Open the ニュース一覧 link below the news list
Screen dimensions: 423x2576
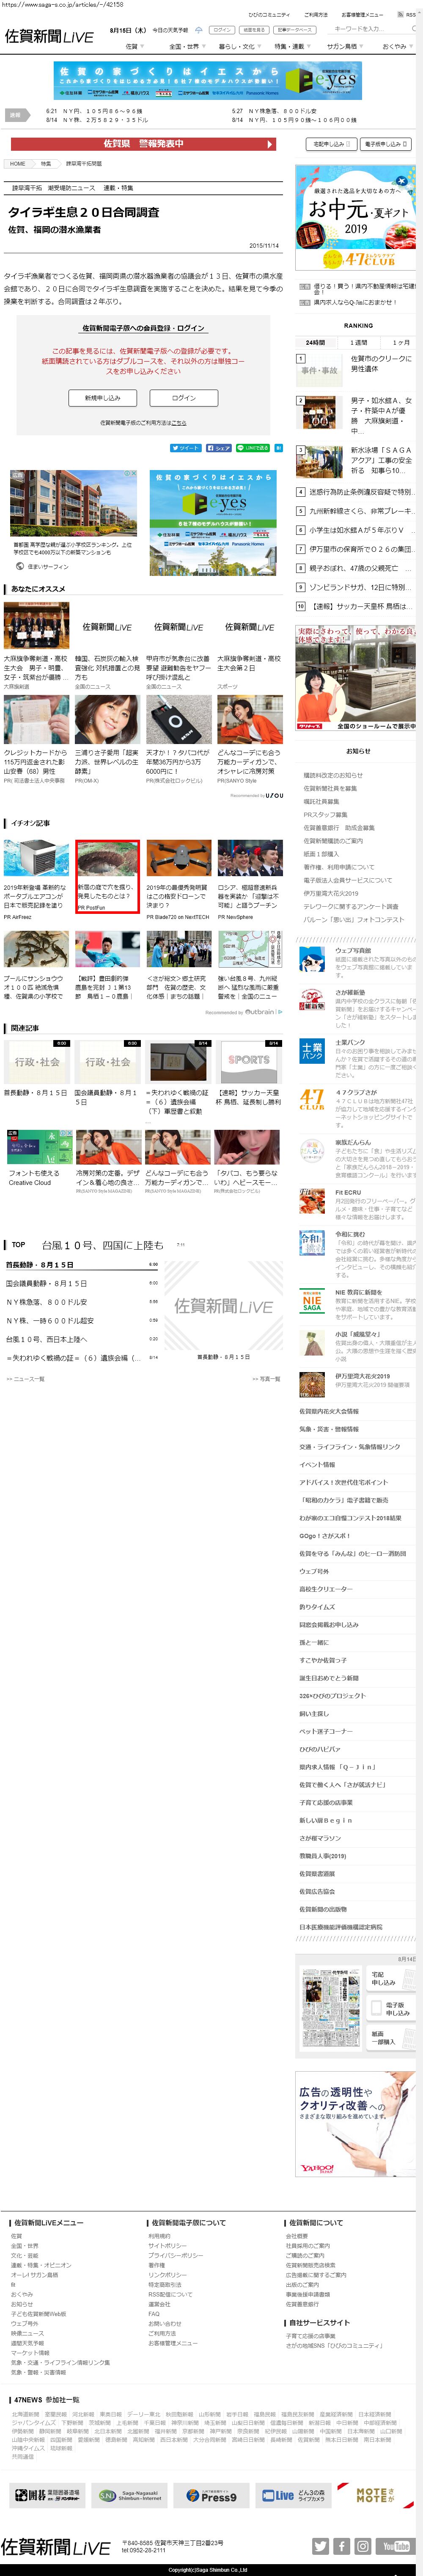pyautogui.click(x=25, y=1379)
